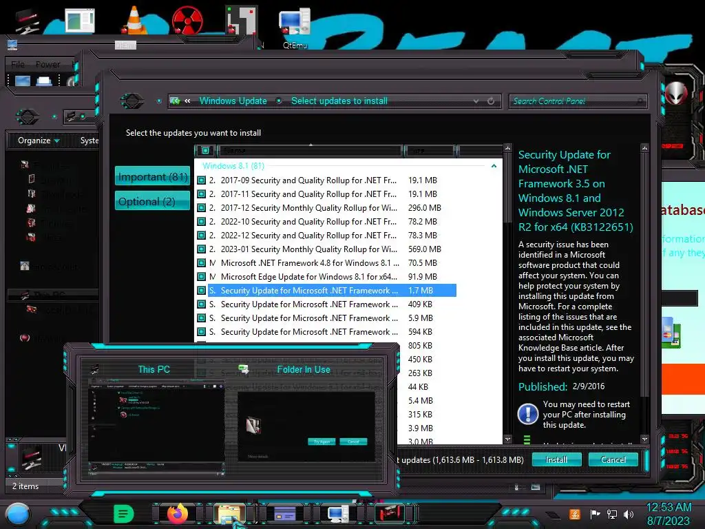Screen dimensions: 705x529
Task: Uncheck the 2022-10 Security and Quality Rollup update
Action: coord(202,222)
